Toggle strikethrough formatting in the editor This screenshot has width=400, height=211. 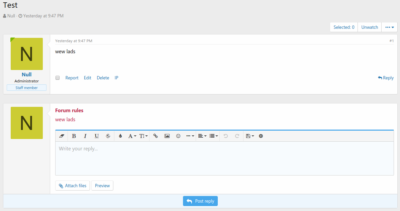tap(108, 136)
